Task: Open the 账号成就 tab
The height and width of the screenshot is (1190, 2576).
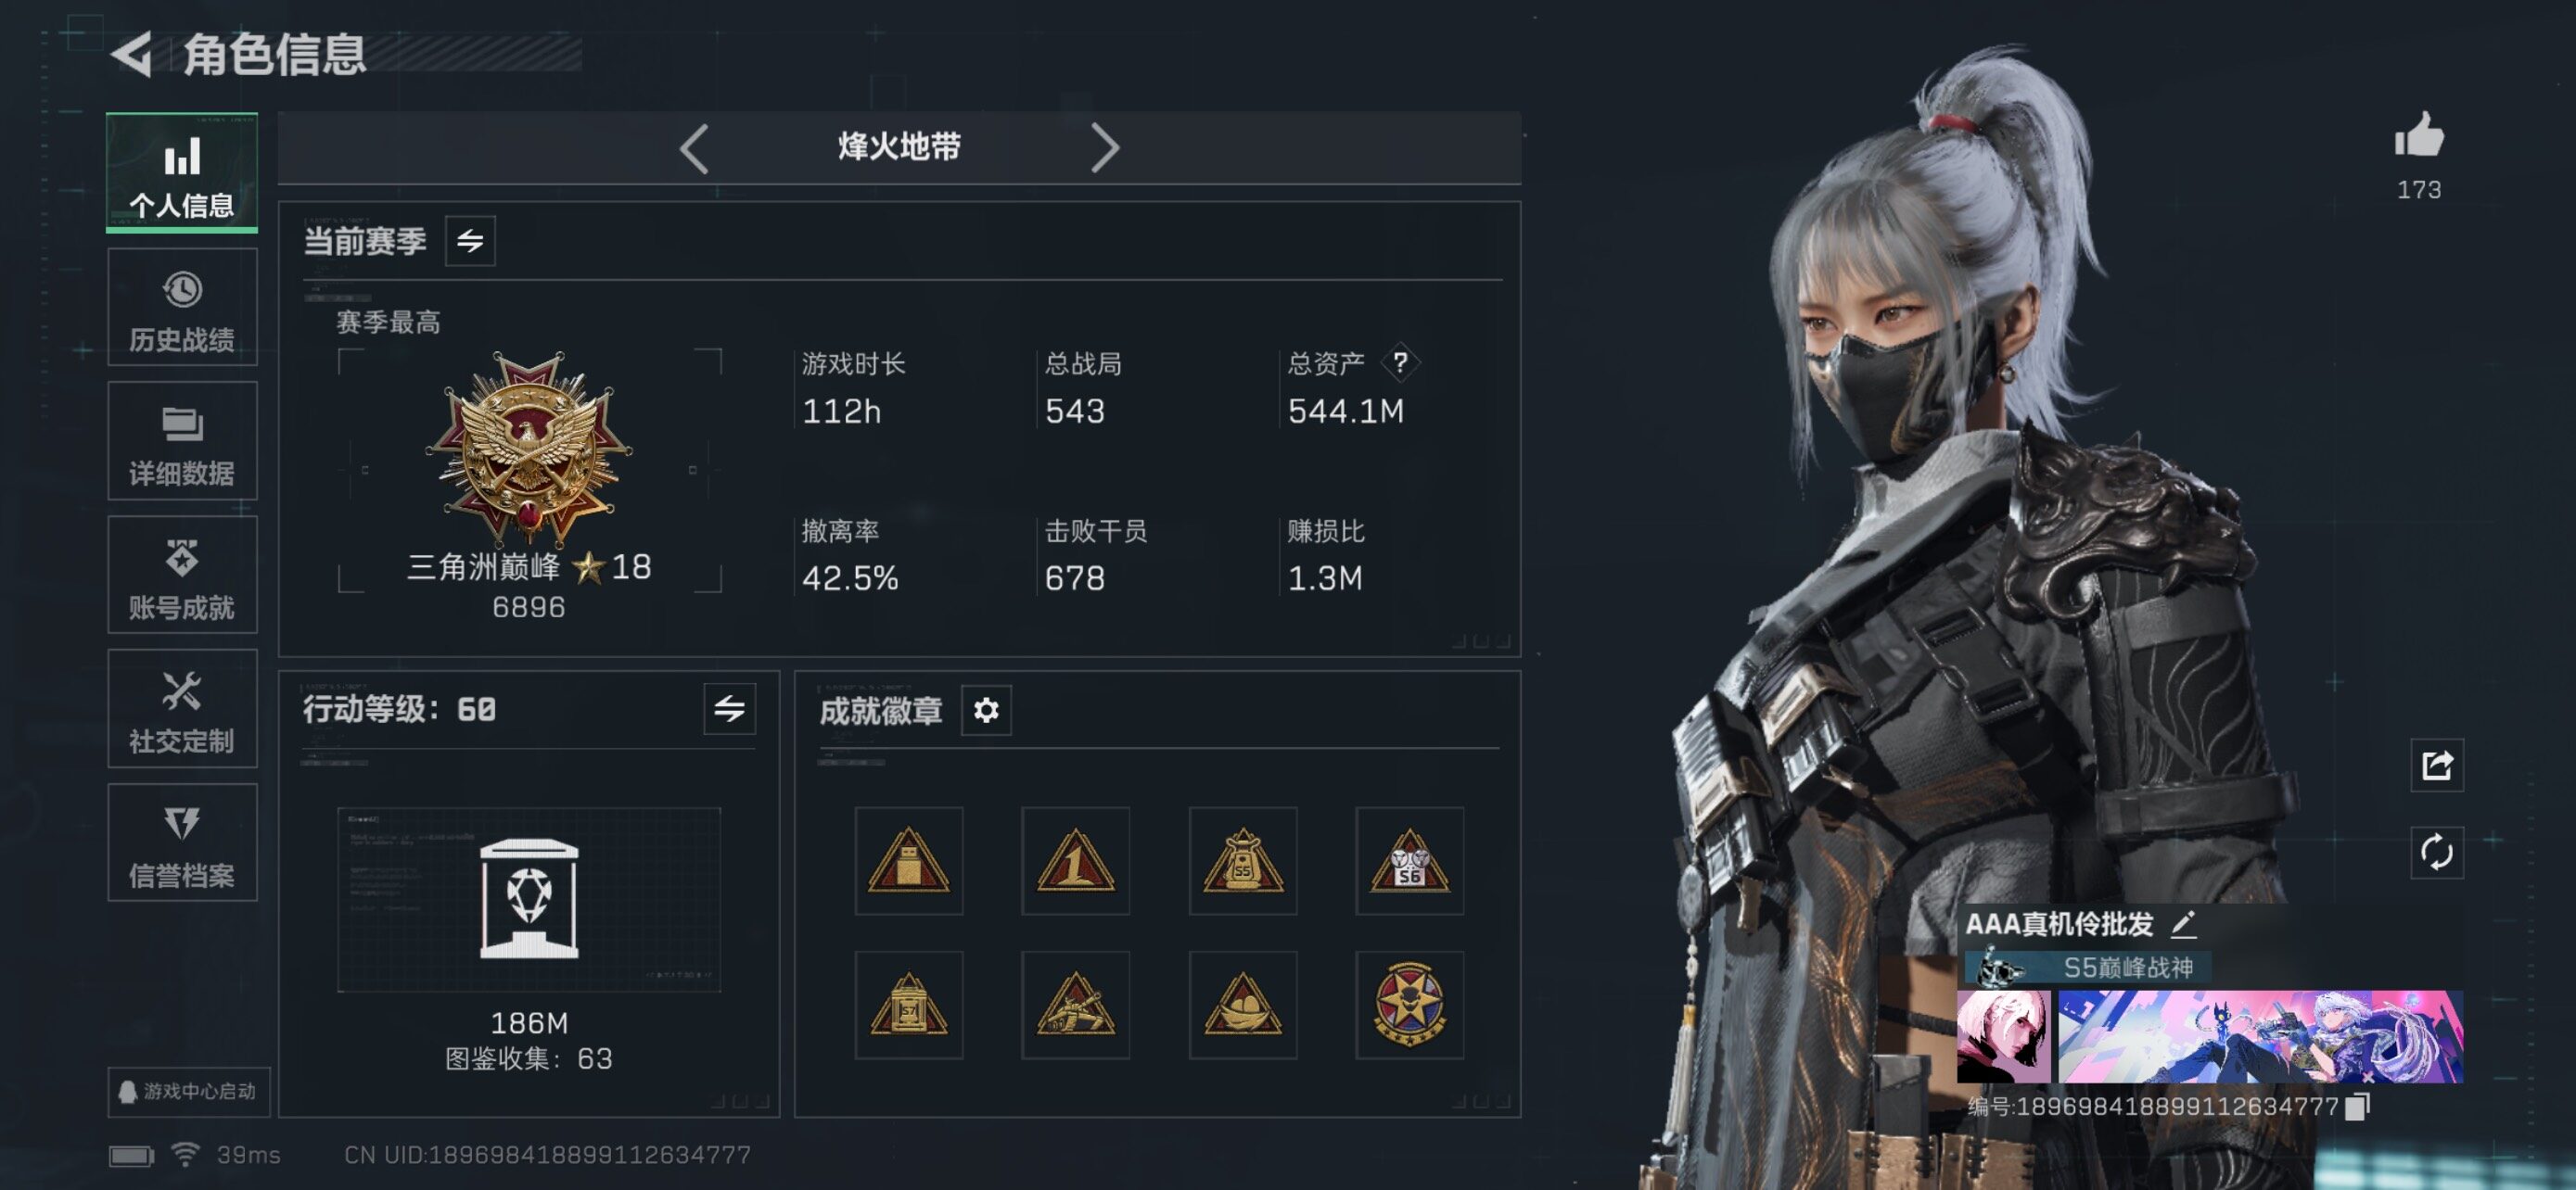Action: click(x=182, y=575)
